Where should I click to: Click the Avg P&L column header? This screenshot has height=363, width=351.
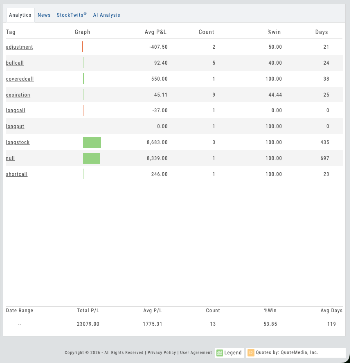pyautogui.click(x=155, y=32)
